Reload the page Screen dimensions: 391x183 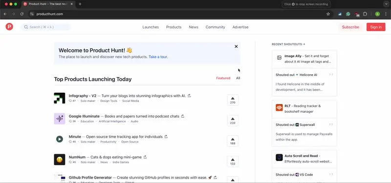coord(22,14)
